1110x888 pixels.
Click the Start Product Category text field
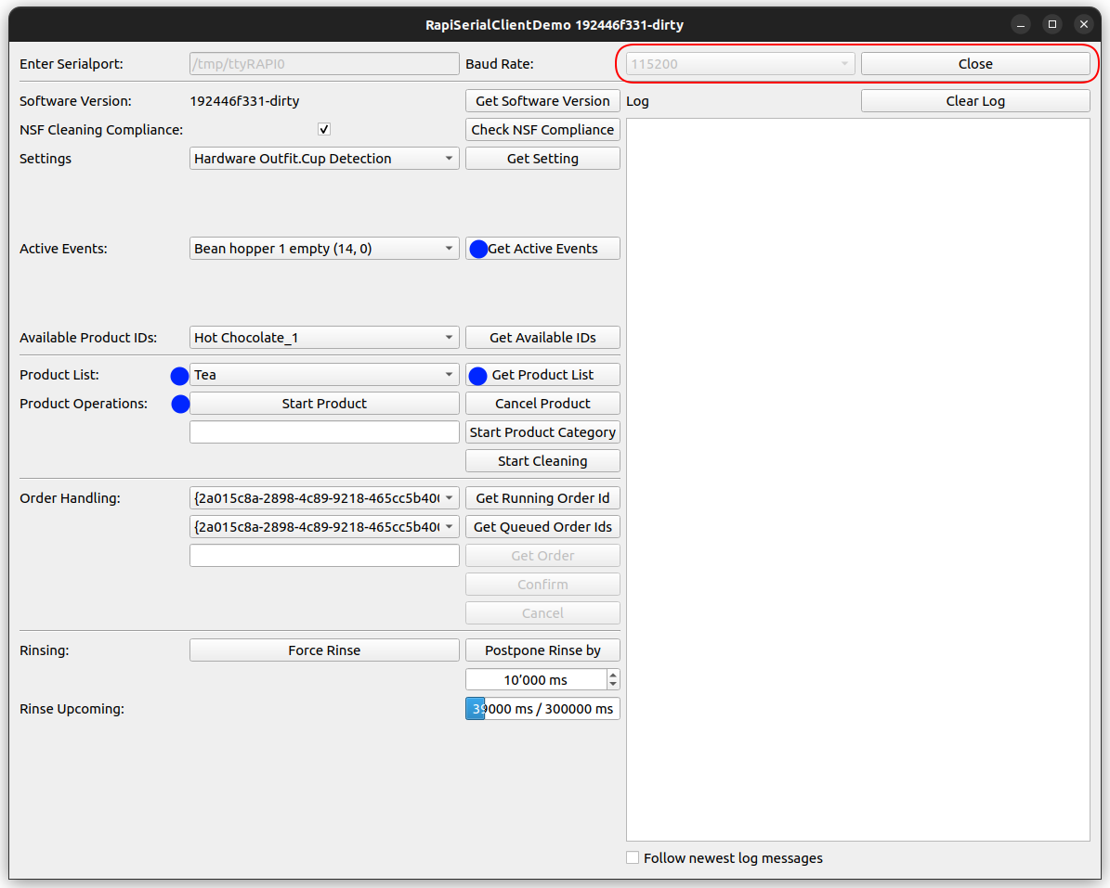click(x=324, y=432)
